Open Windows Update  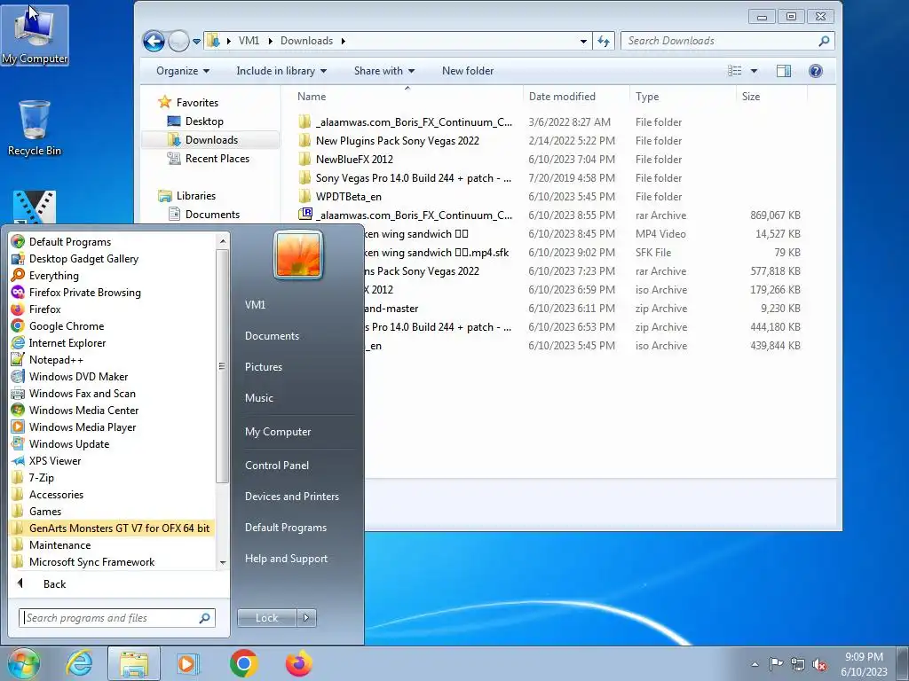click(x=69, y=443)
